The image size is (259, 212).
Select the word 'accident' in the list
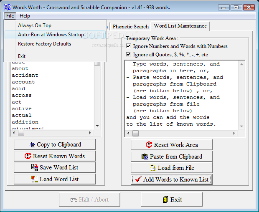coord(25,75)
